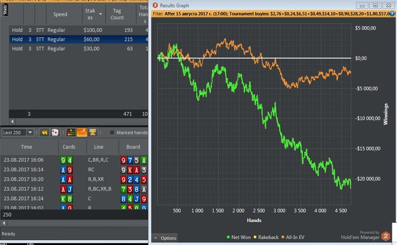Sort hands by Board column header
The image size is (397, 245).
[x=133, y=147]
